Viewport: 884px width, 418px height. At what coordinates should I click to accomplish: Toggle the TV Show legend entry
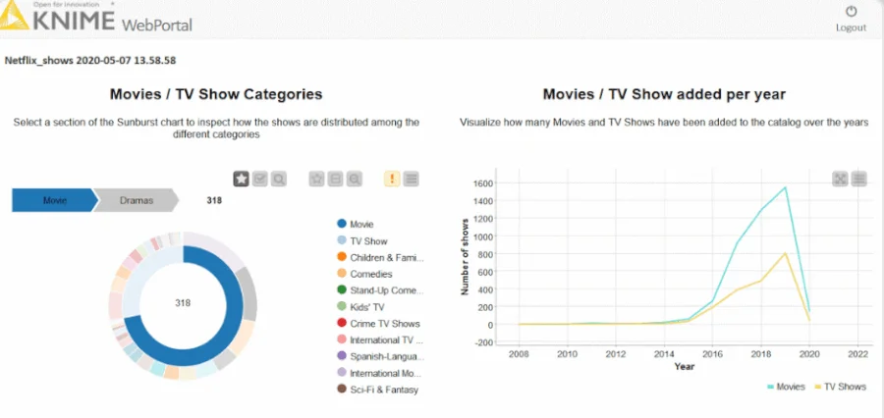368,241
